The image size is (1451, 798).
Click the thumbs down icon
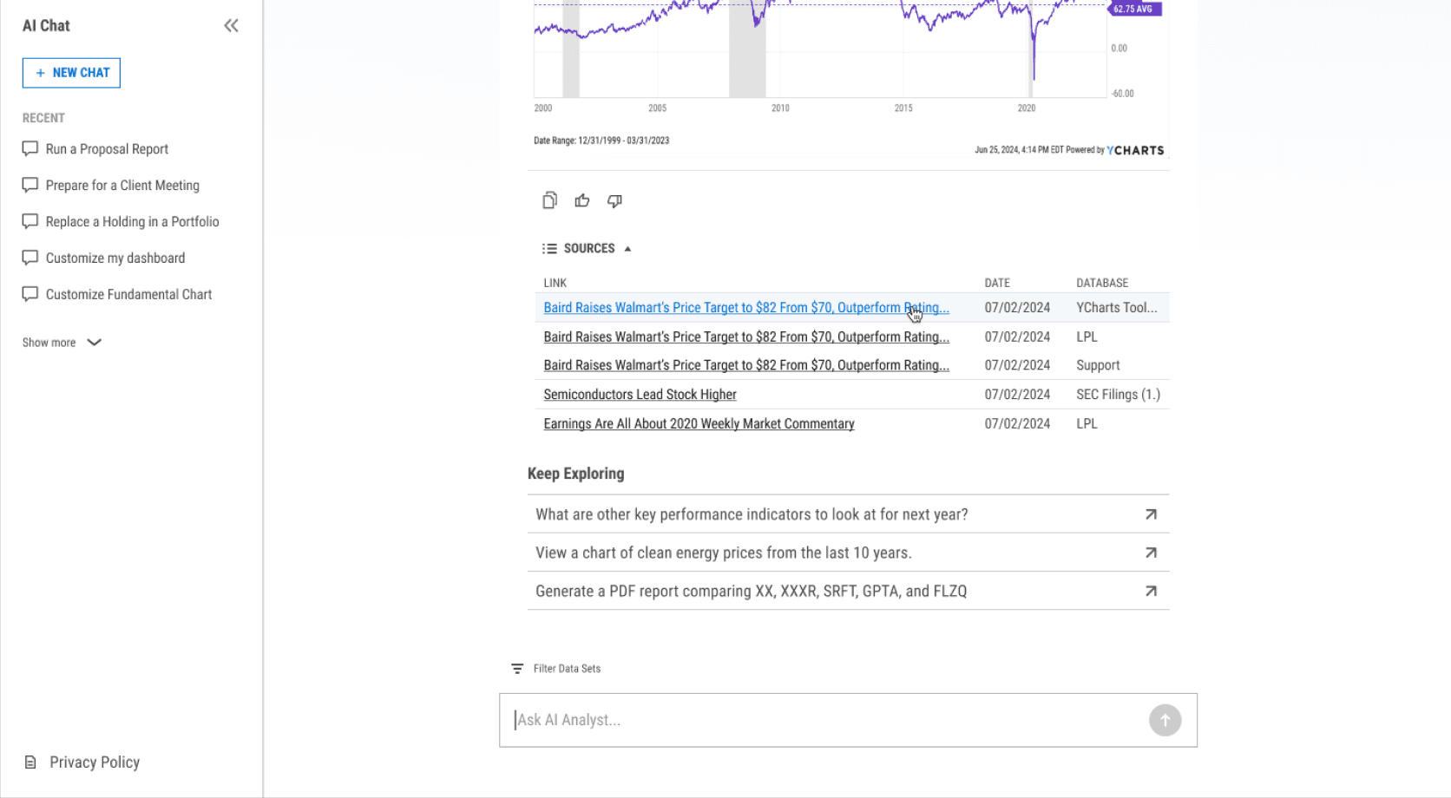pos(614,200)
